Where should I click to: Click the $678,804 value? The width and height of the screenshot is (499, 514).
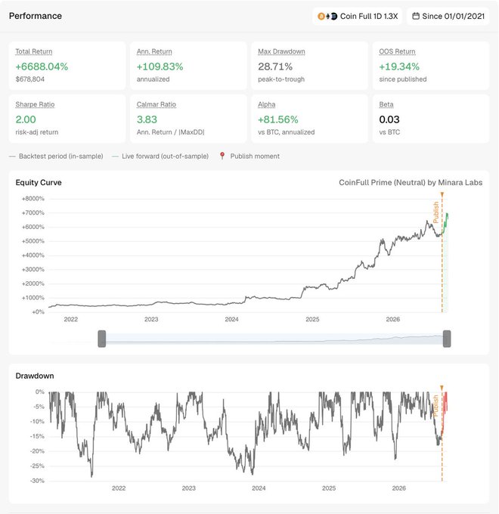[29, 79]
